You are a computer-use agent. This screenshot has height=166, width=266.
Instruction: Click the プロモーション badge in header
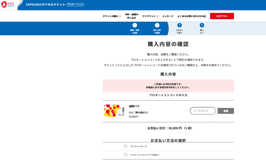click(x=75, y=5)
